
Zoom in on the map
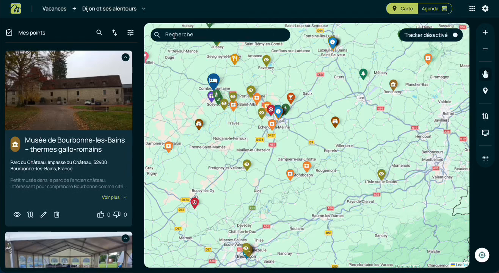tap(485, 33)
